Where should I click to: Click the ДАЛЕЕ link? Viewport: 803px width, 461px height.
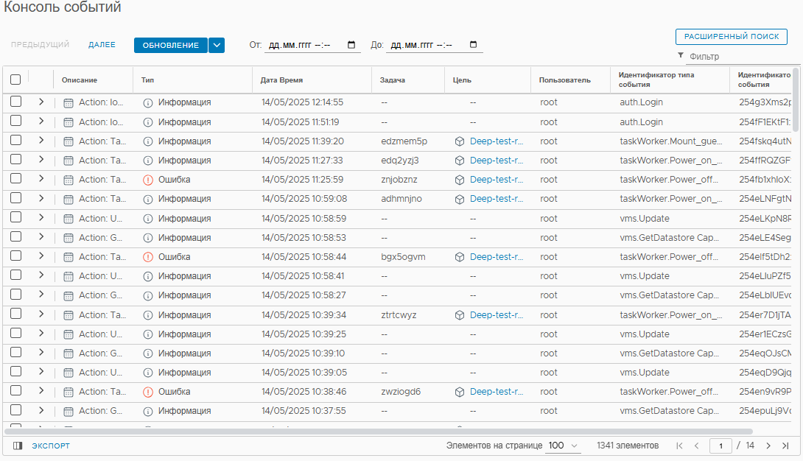point(102,44)
